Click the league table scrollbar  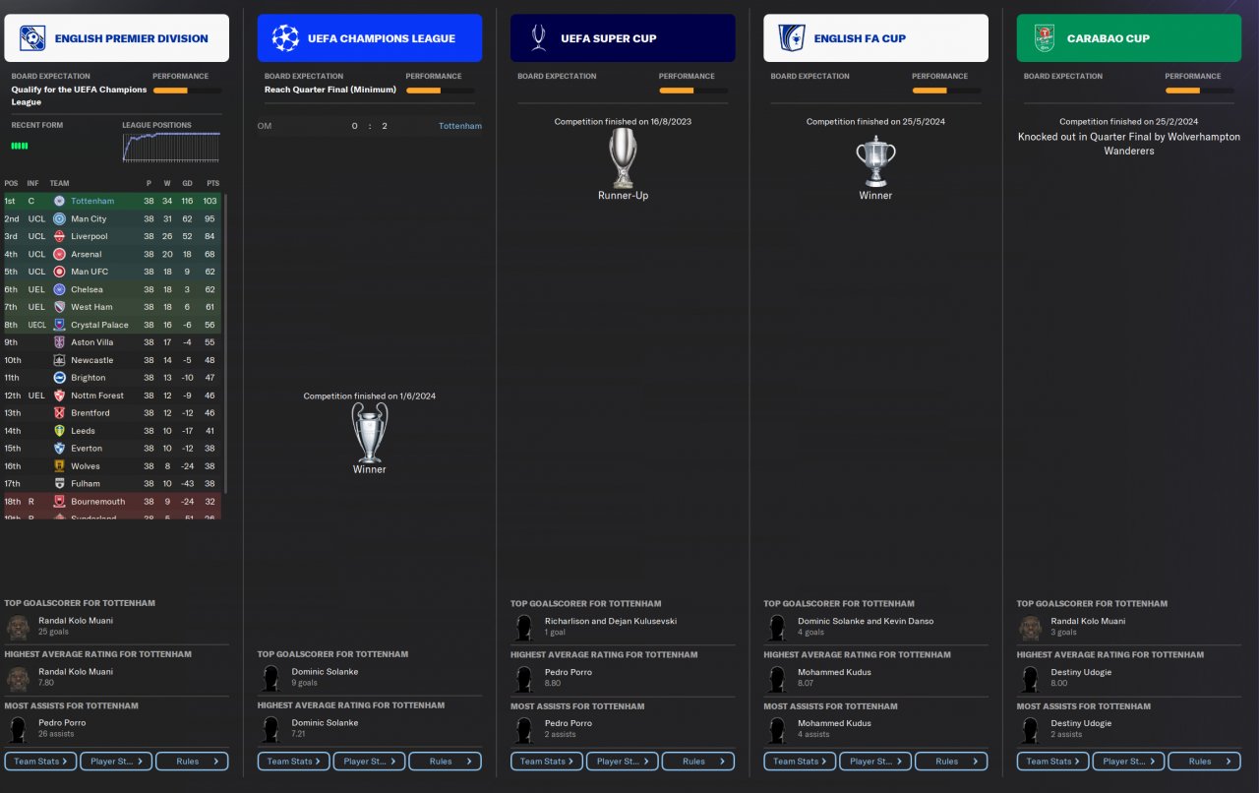tap(226, 343)
